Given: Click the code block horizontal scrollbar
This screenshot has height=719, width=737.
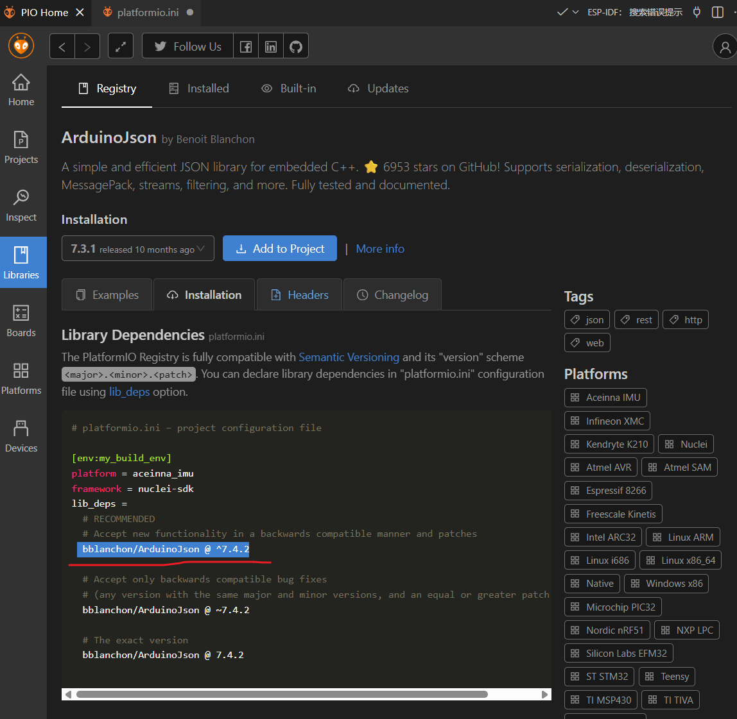Looking at the screenshot, I should (282, 695).
